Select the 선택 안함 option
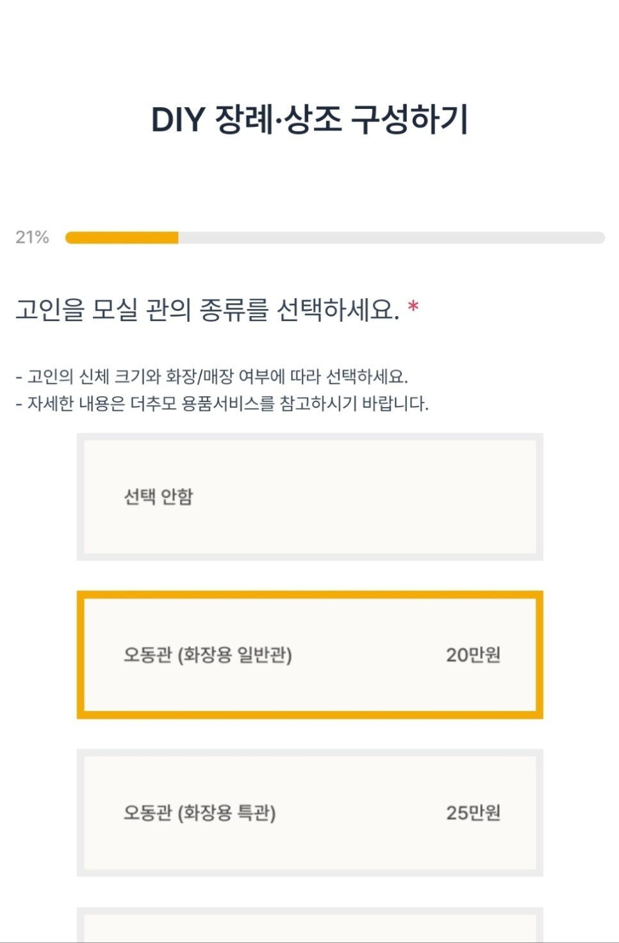The height and width of the screenshot is (943, 619). click(x=309, y=497)
